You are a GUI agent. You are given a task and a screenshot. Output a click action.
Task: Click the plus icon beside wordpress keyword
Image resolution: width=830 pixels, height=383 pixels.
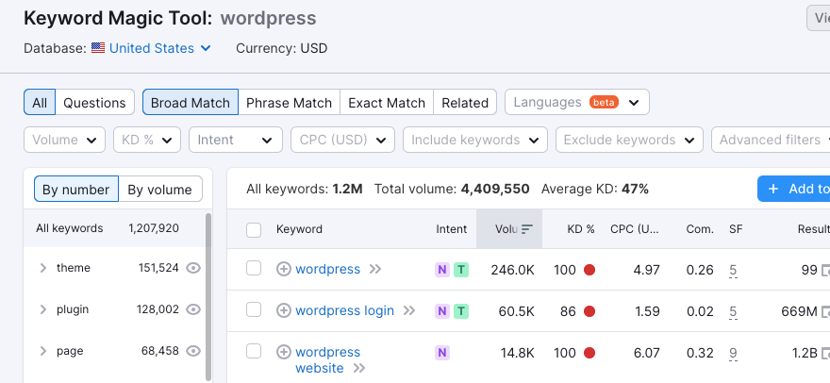[x=284, y=269]
